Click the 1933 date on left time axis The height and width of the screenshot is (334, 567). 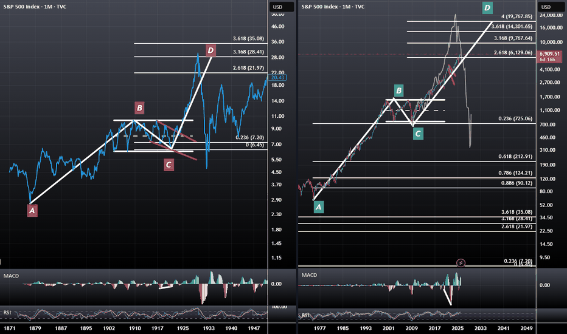209,328
